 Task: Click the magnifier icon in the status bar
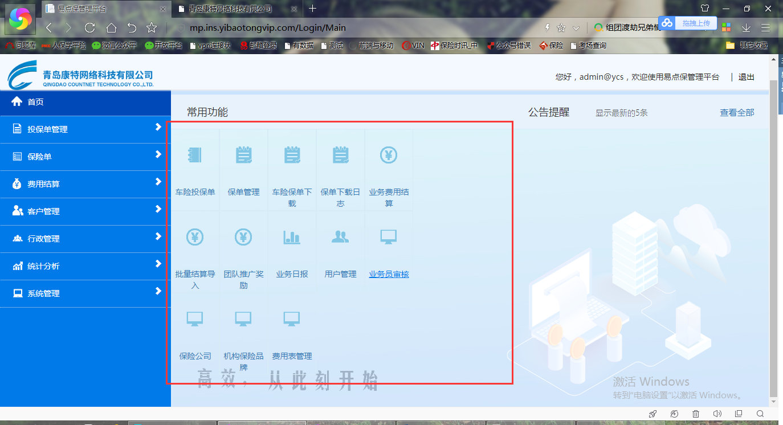[x=760, y=414]
